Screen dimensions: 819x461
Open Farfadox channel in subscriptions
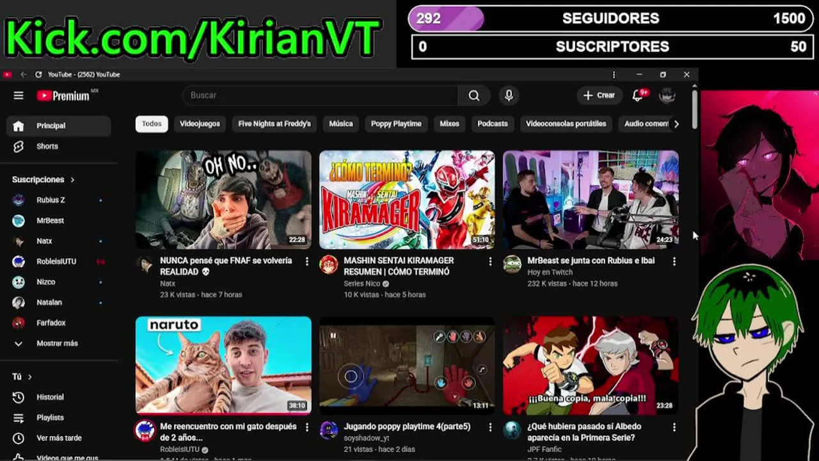click(x=59, y=323)
